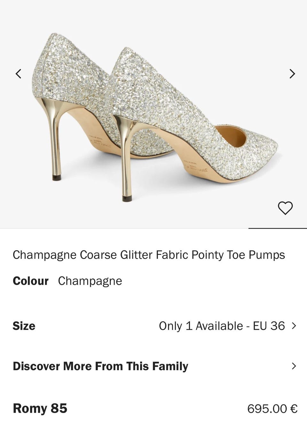Advance to the next product image
The width and height of the screenshot is (307, 421).
coord(292,74)
